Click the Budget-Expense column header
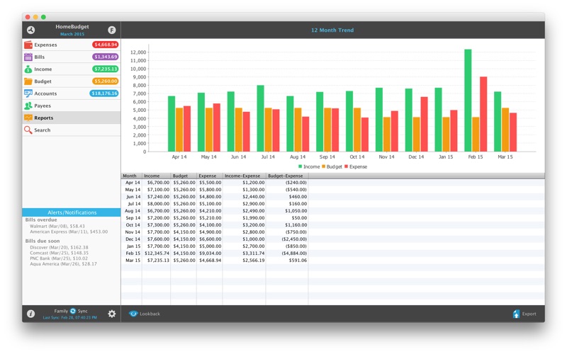The image size is (567, 354). tap(287, 176)
